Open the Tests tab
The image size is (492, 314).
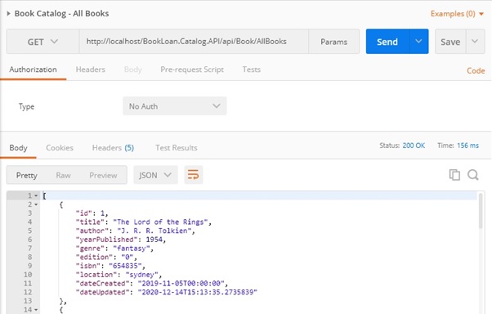pos(252,70)
